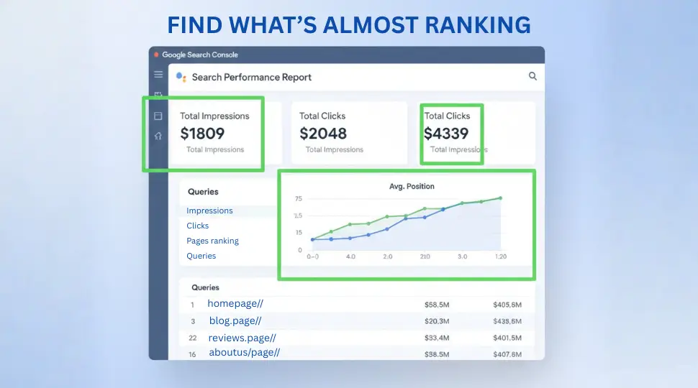Open the reviews.page// query row

click(242, 338)
